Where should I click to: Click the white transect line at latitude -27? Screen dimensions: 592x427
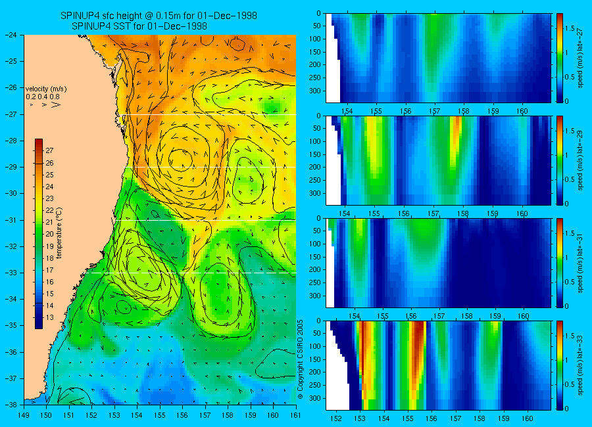pyautogui.click(x=209, y=114)
